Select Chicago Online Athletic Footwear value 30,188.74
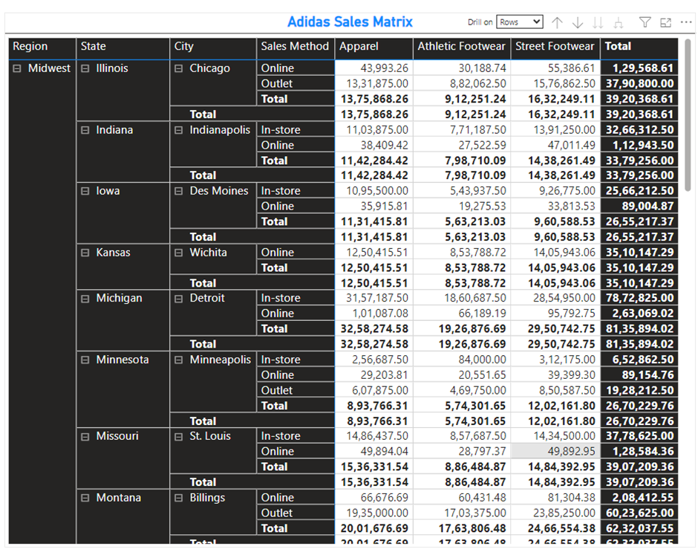Viewport: 698px width, 552px height. point(462,68)
